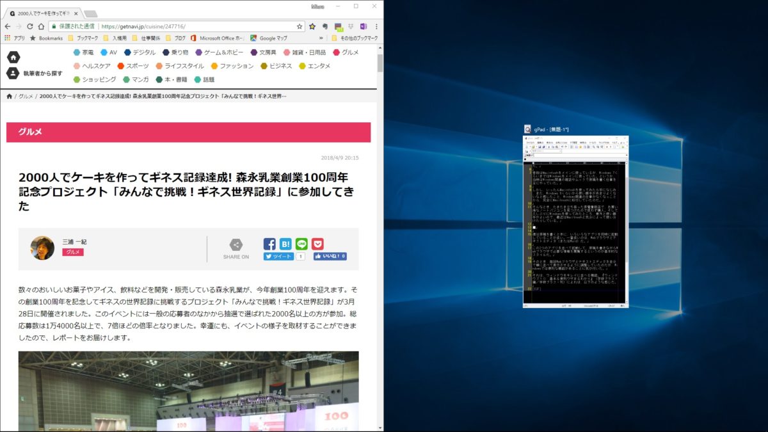Image resolution: width=768 pixels, height=432 pixels.
Task: Open the 仕事関係 bookmarks folder
Action: click(x=147, y=38)
